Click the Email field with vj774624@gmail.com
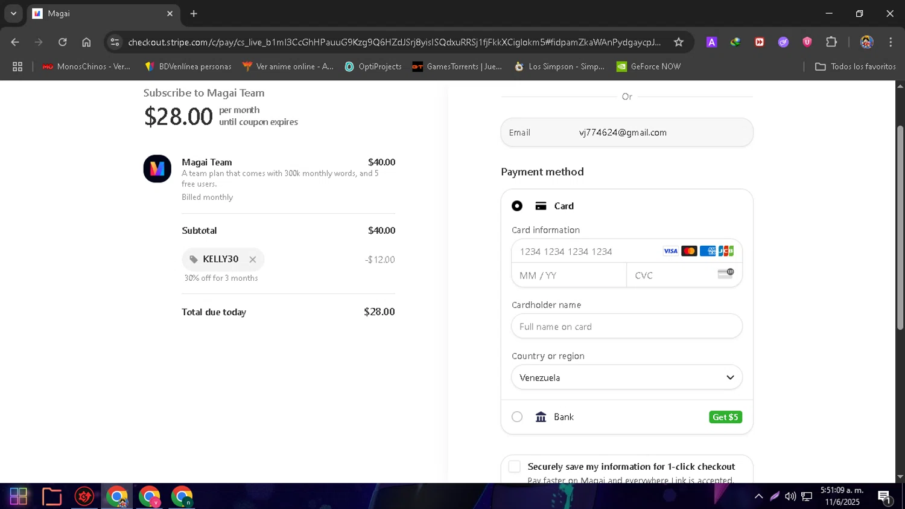This screenshot has height=509, width=905. [x=627, y=132]
